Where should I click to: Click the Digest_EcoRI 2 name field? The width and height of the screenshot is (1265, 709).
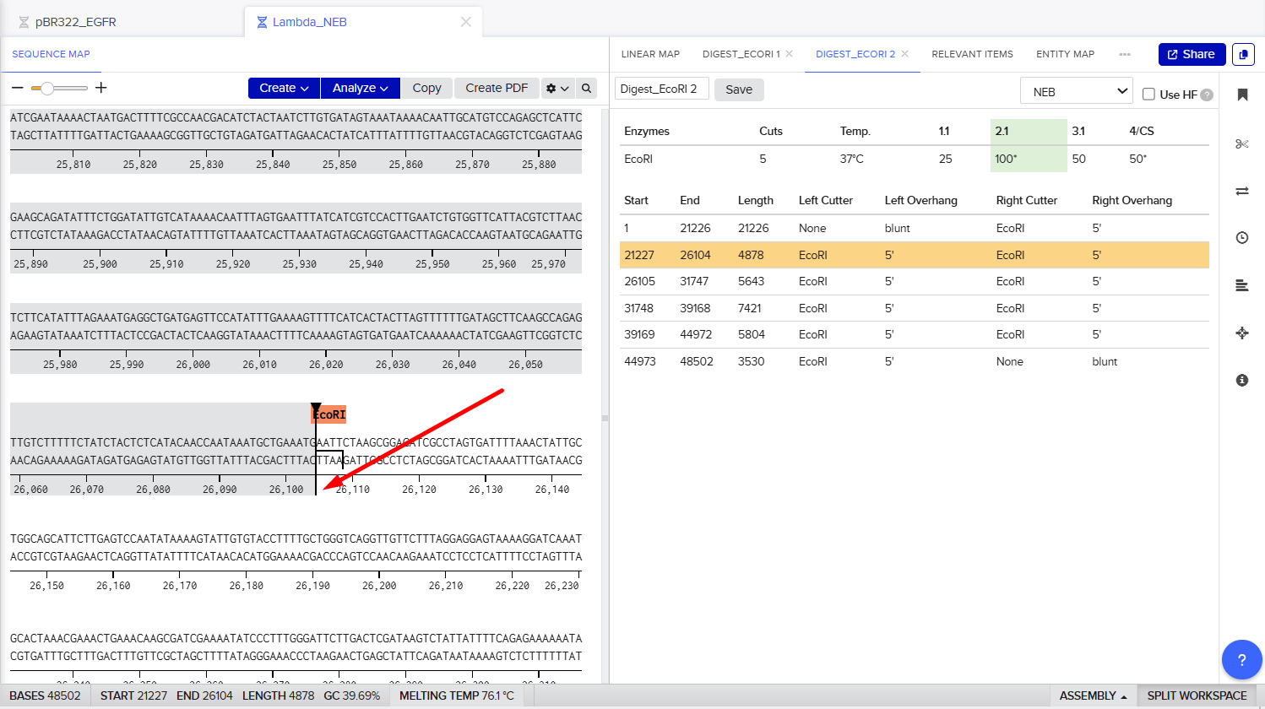661,89
